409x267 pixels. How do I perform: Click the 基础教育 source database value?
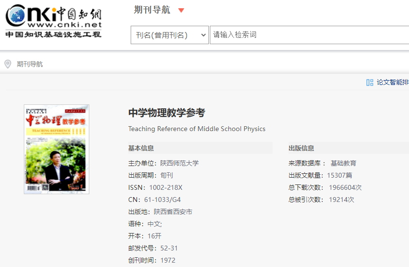[343, 163]
